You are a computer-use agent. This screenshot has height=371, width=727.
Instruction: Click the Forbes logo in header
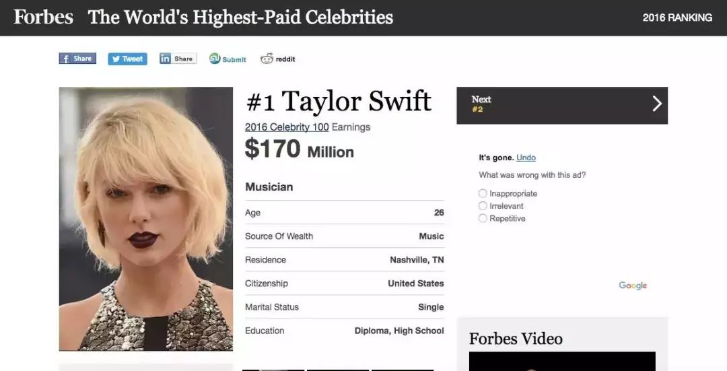click(x=43, y=17)
